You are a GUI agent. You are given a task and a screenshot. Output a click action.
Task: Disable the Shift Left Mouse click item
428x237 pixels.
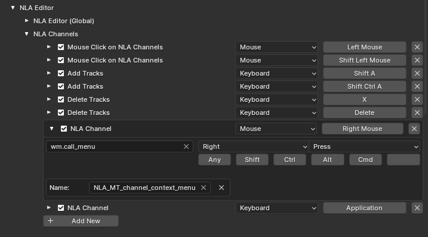click(x=61, y=60)
